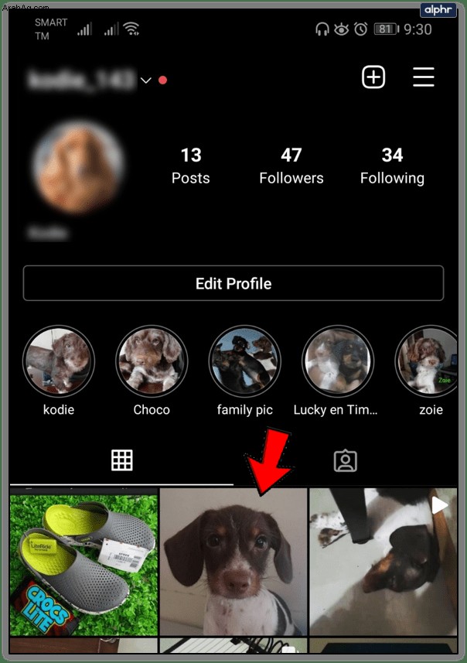Viewport: 467px width, 663px height.
Task: Open the Choco story highlight
Action: 152,361
